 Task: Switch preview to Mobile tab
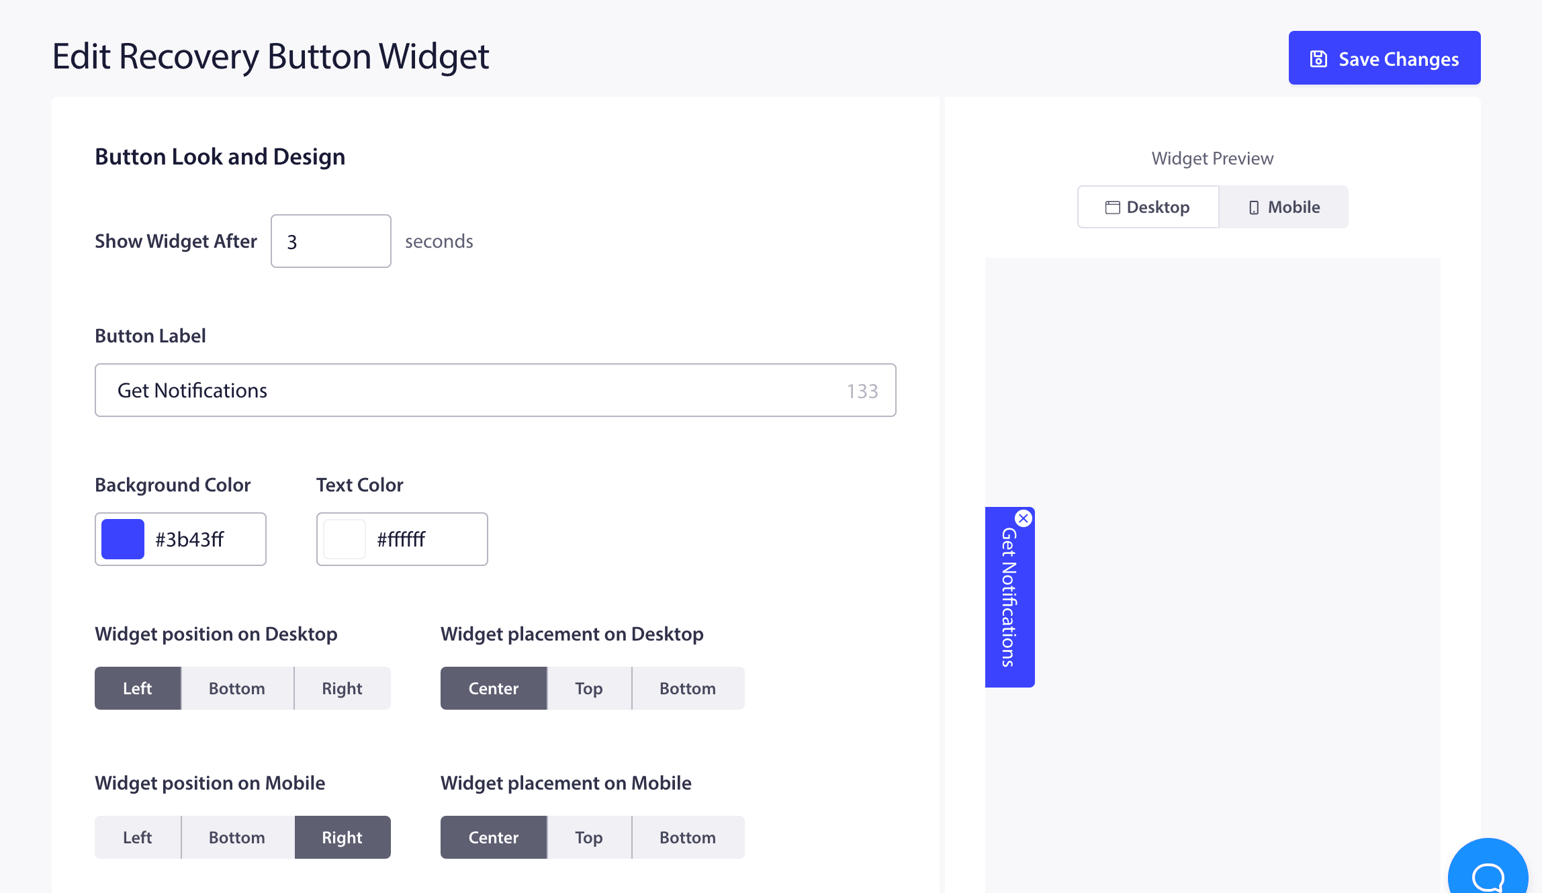1283,207
